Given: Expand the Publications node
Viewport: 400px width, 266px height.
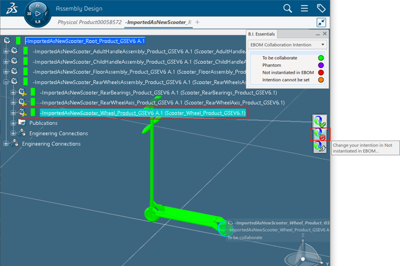Looking at the screenshot, I should [13, 123].
